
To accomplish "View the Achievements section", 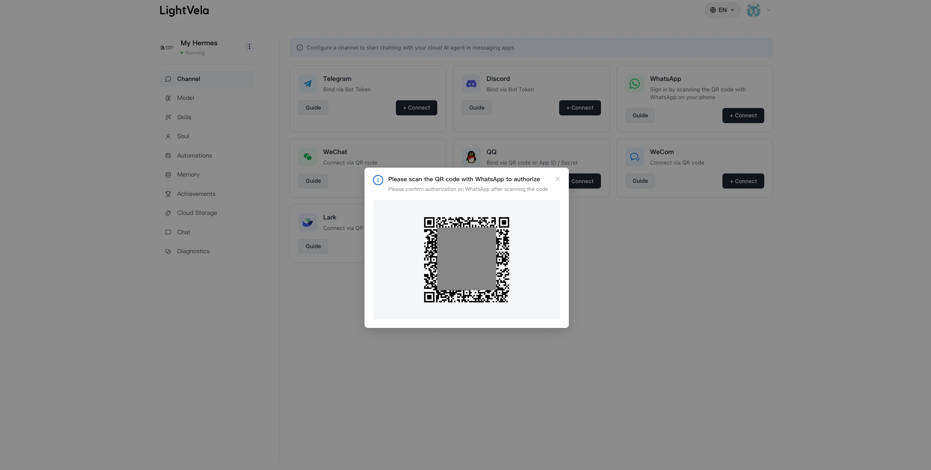I will pos(207,194).
